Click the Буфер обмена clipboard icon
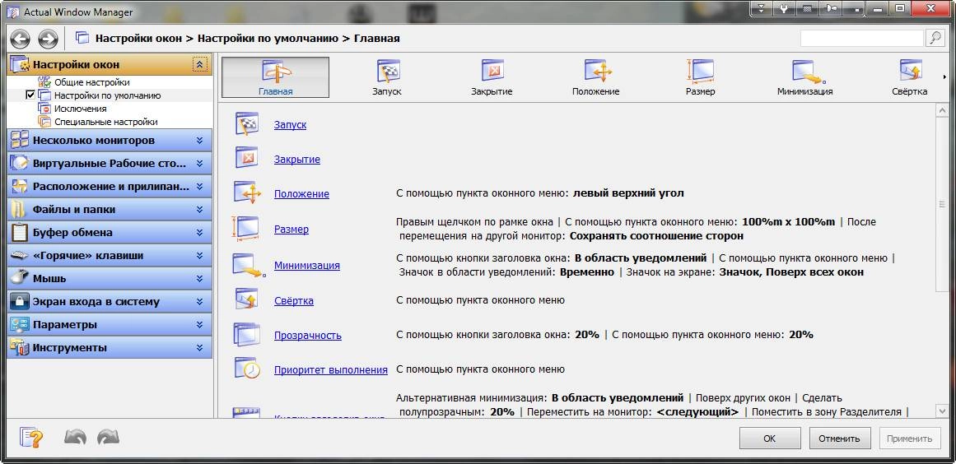Screen dimensions: 956x464 [20, 232]
